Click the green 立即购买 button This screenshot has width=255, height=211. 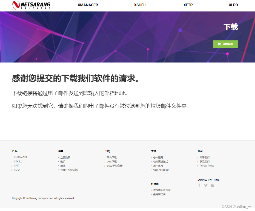(225, 44)
